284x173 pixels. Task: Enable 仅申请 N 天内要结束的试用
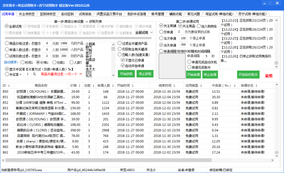coord(161,32)
